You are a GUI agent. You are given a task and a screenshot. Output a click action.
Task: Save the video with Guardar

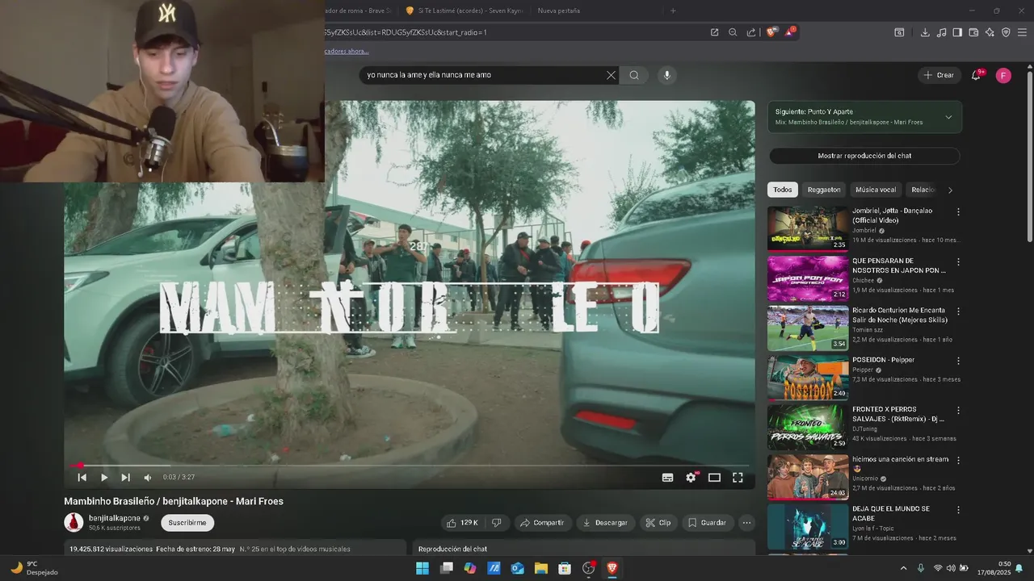tap(708, 523)
